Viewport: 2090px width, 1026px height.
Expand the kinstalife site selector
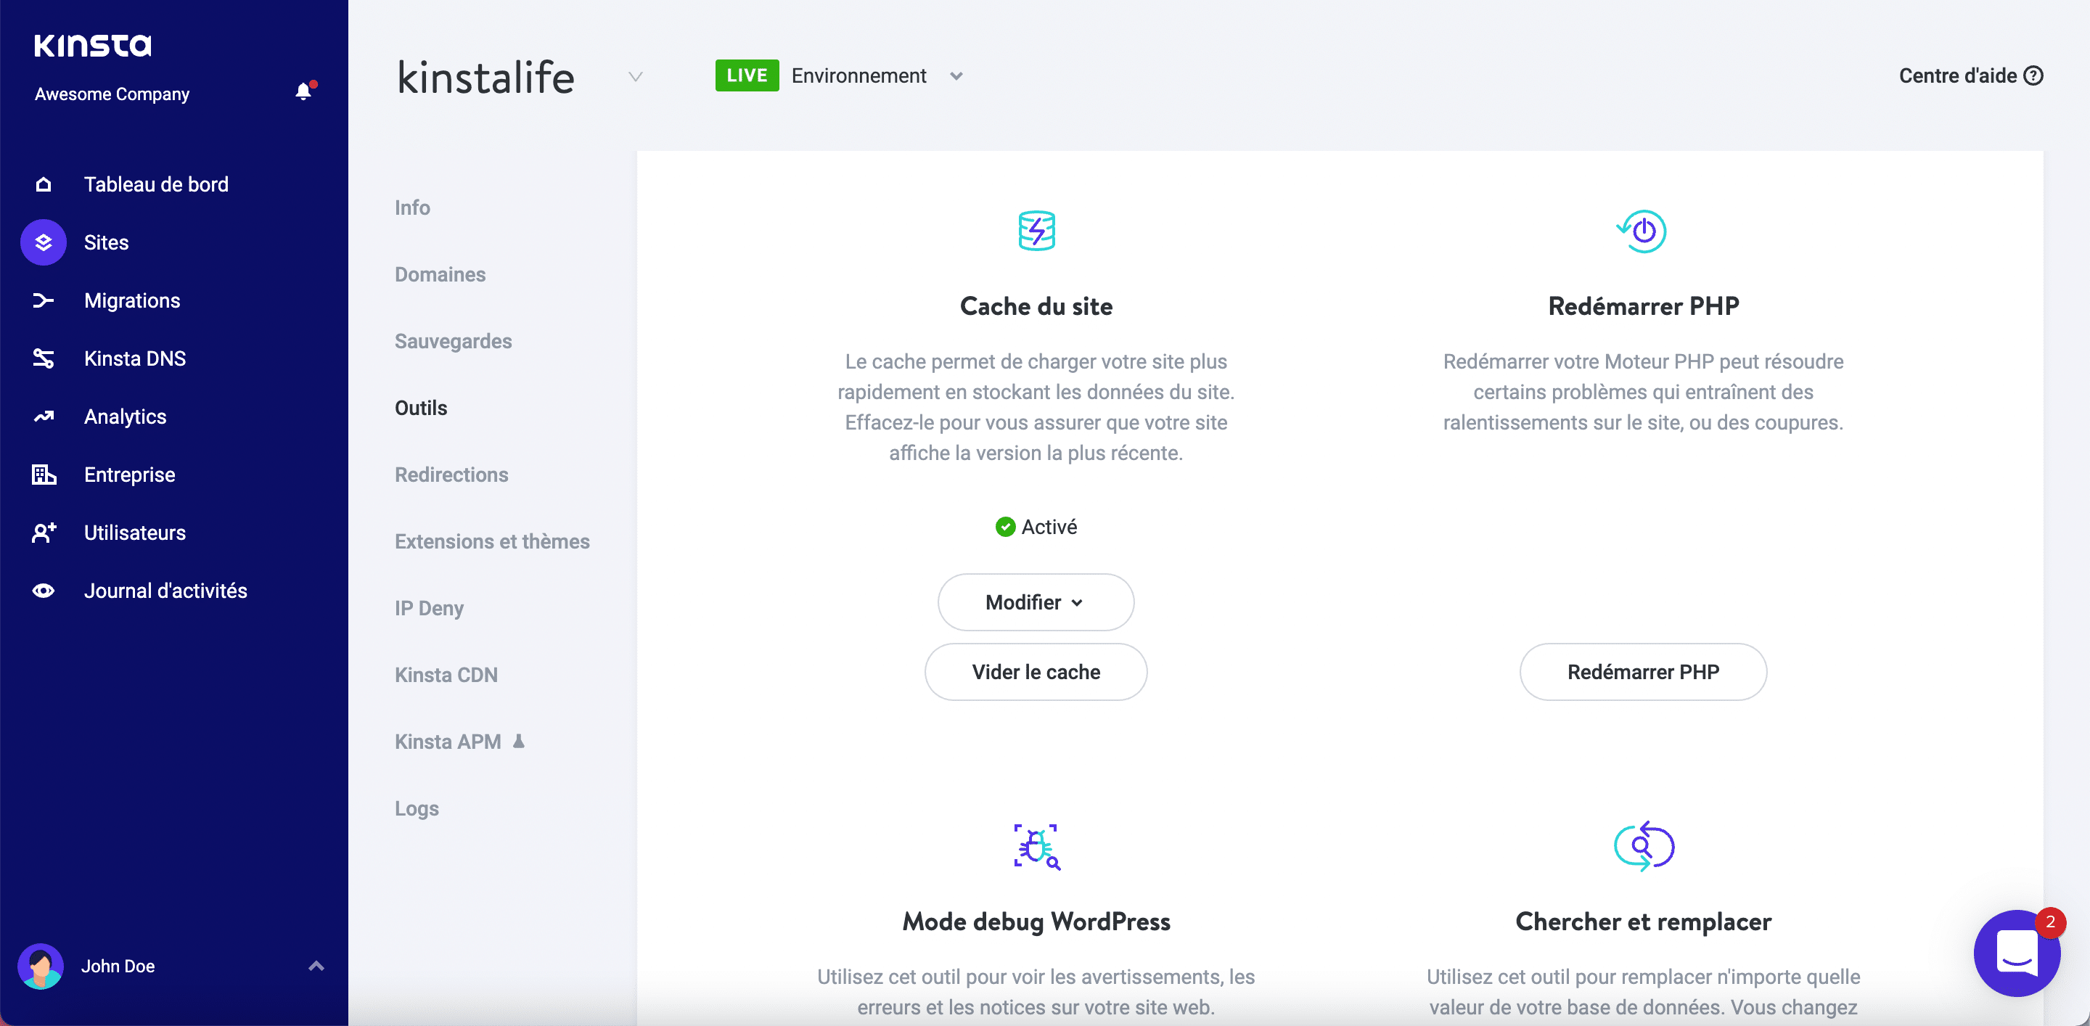point(634,77)
